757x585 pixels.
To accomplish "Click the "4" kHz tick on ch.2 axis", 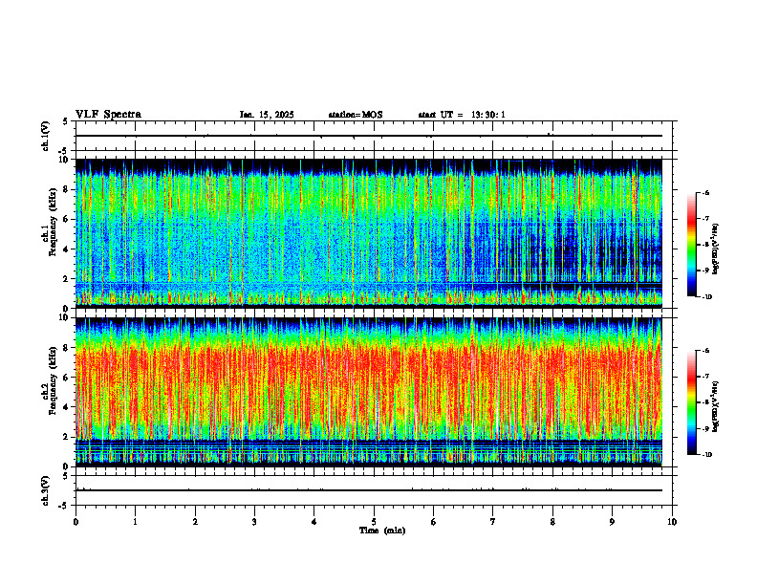I will pyautogui.click(x=67, y=407).
